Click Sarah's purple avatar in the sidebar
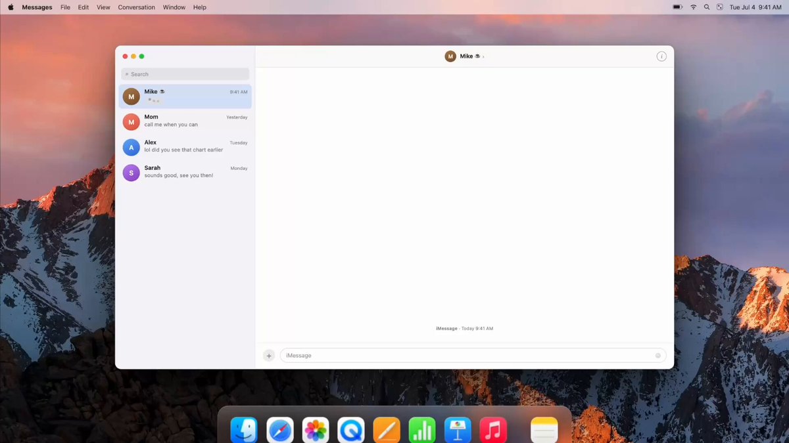This screenshot has height=443, width=789. pos(131,173)
